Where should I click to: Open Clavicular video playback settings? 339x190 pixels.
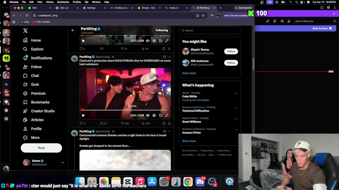click(x=154, y=115)
